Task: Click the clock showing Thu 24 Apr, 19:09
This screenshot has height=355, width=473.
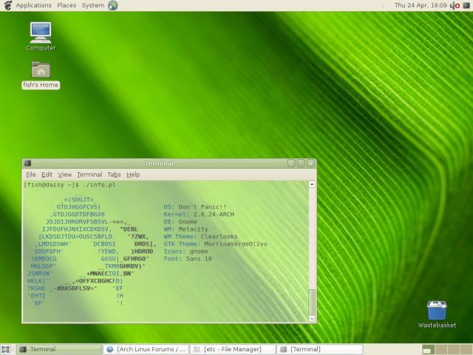Action: (421, 5)
